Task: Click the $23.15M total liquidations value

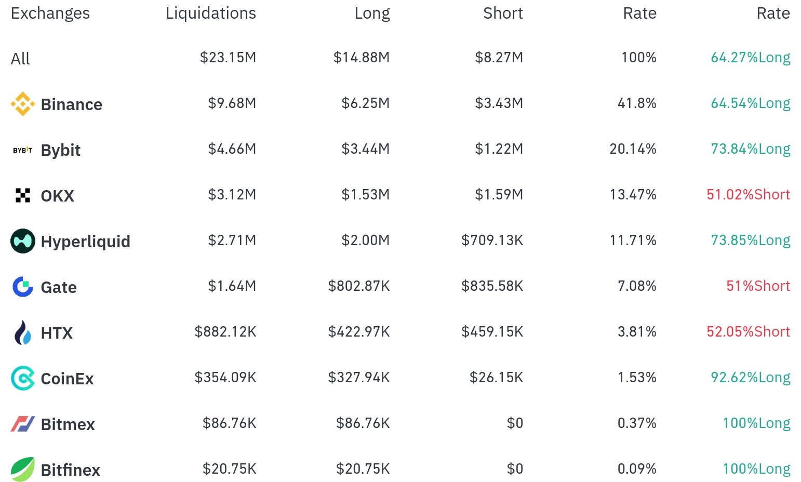Action: click(x=228, y=58)
